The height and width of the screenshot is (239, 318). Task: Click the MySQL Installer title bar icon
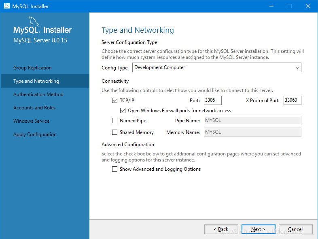click(x=7, y=6)
